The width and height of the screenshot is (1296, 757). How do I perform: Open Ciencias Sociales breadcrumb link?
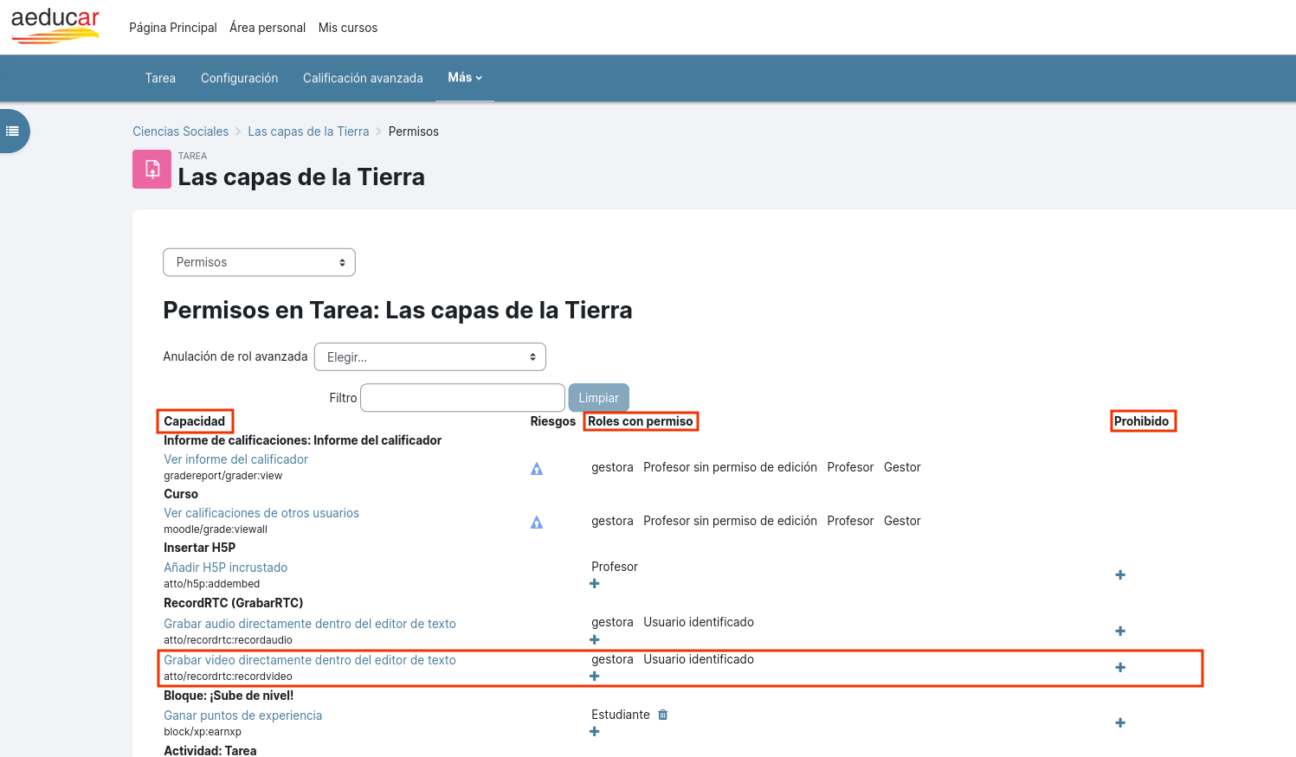pos(181,132)
